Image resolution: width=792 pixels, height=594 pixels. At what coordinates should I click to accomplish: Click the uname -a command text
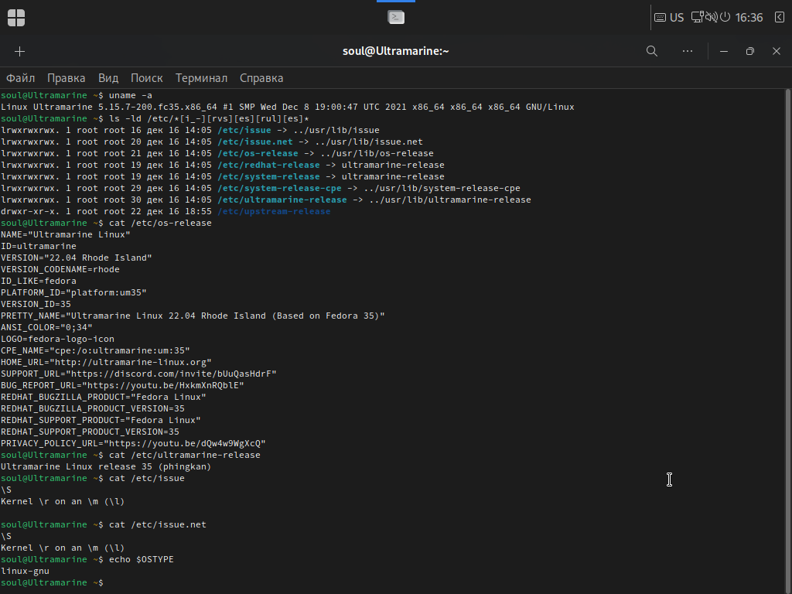[x=130, y=95]
